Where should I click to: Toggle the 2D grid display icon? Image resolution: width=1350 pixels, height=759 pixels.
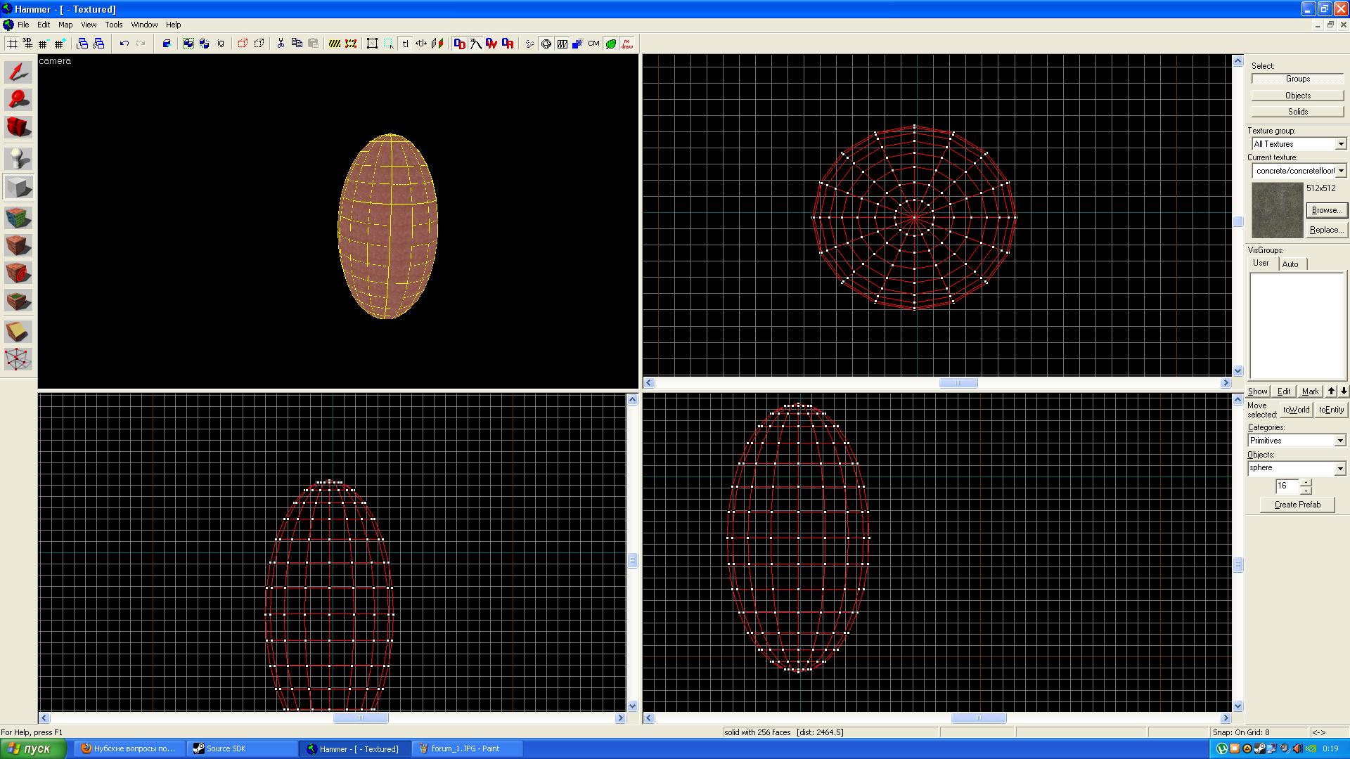(x=12, y=44)
